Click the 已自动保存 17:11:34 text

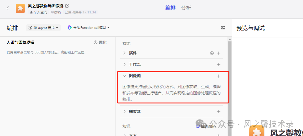[x=80, y=12]
